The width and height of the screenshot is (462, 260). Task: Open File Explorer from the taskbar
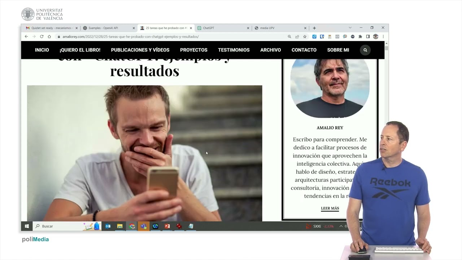120,226
